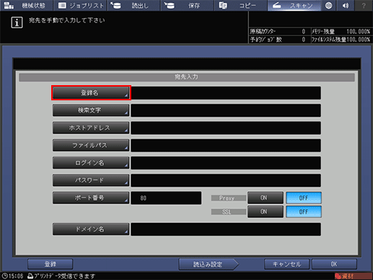
Task: Open the 機械状態 machine status tab
Action: tap(27, 5)
